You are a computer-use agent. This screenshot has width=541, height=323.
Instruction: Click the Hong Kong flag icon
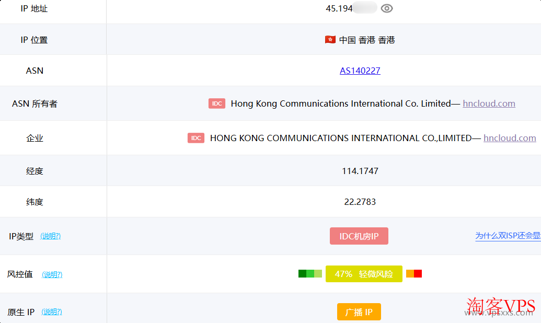tap(329, 39)
